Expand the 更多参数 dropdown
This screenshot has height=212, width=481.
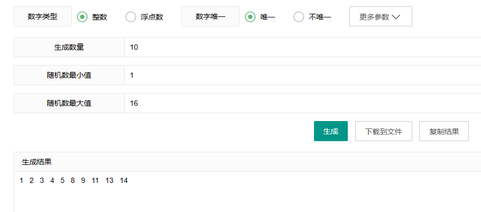[x=381, y=16]
